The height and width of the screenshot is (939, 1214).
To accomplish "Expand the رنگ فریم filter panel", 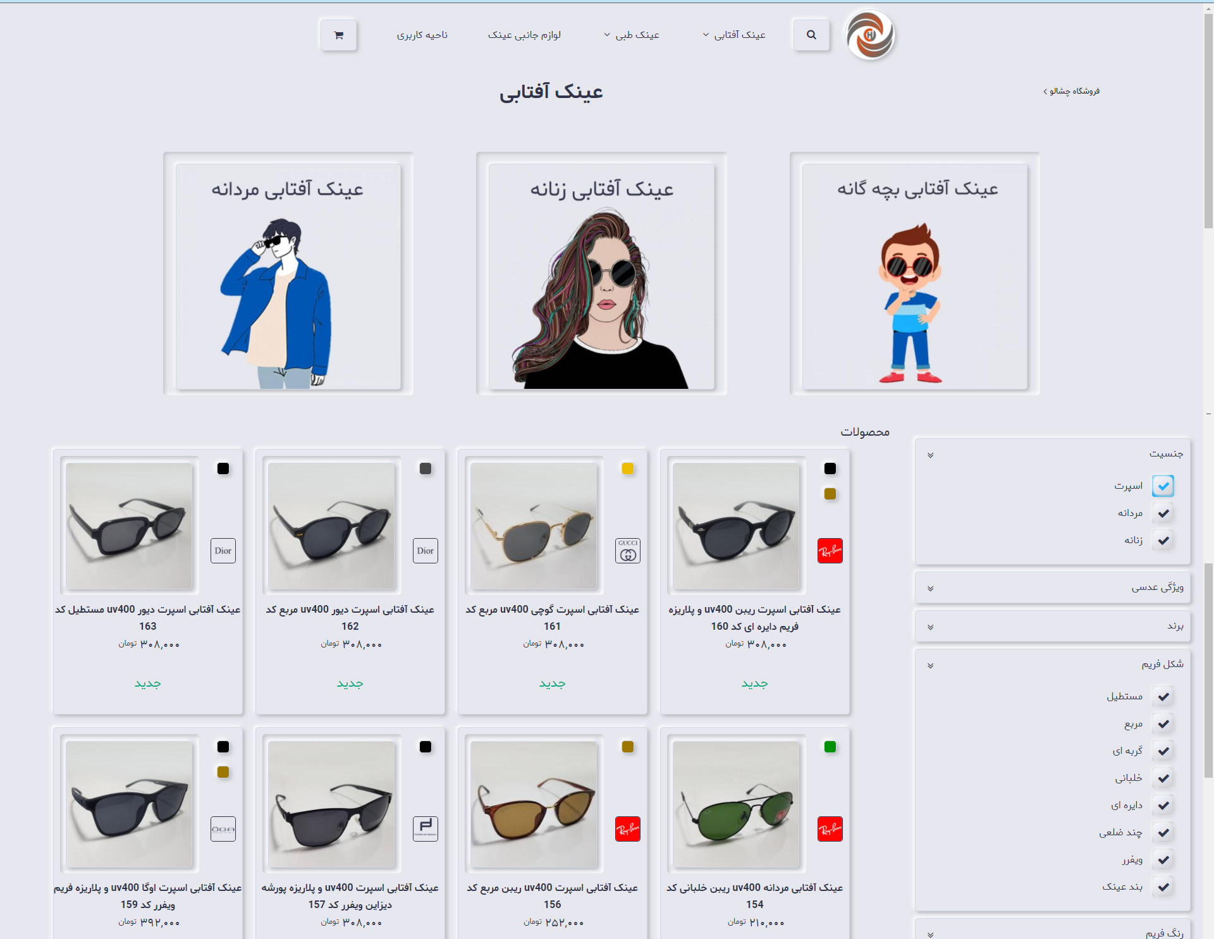I will pos(930,934).
